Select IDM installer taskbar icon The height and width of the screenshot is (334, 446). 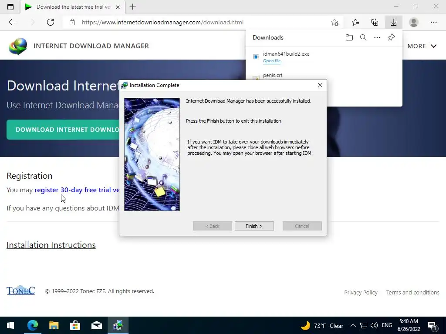click(x=118, y=325)
